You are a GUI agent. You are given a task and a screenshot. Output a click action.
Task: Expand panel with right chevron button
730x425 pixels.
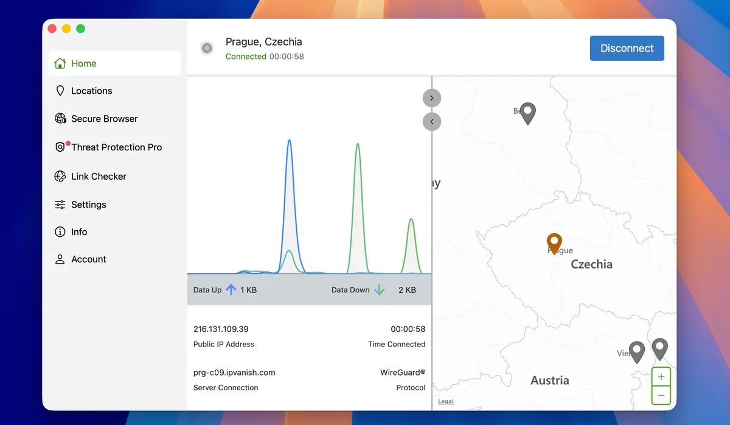click(432, 98)
